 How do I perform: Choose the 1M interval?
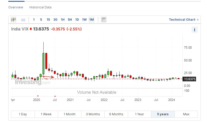tap(92, 20)
